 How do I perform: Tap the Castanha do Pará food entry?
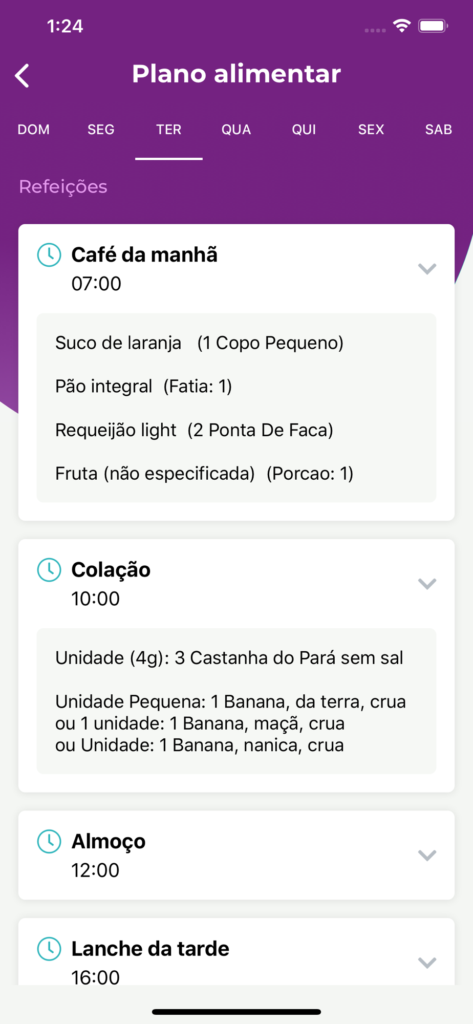coord(229,658)
